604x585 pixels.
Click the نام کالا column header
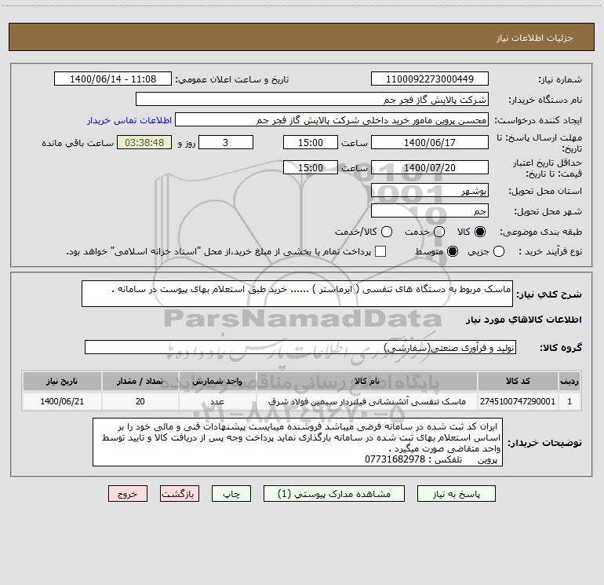pos(367,381)
